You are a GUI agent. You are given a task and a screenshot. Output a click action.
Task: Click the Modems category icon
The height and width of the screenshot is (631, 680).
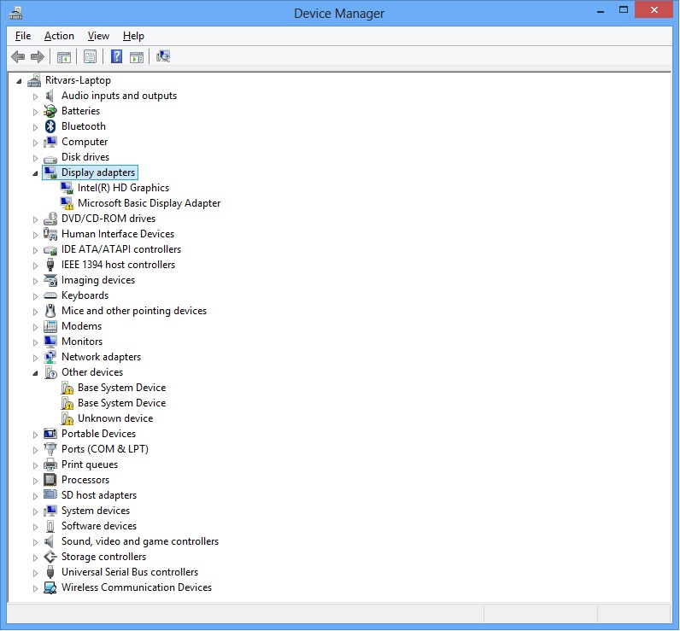coord(50,326)
